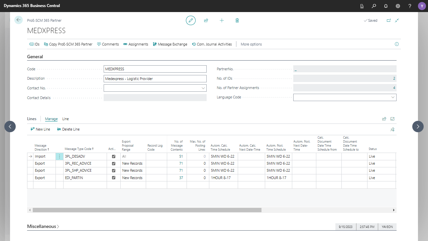Select the 1HOUR 8-17 calc schedule cell
The height and width of the screenshot is (241, 428).
click(223, 178)
